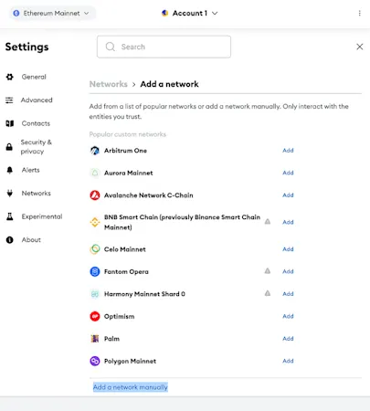Close the Settings page
The image size is (370, 411).
pos(360,47)
